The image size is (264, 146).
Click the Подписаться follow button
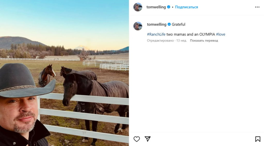(x=186, y=7)
